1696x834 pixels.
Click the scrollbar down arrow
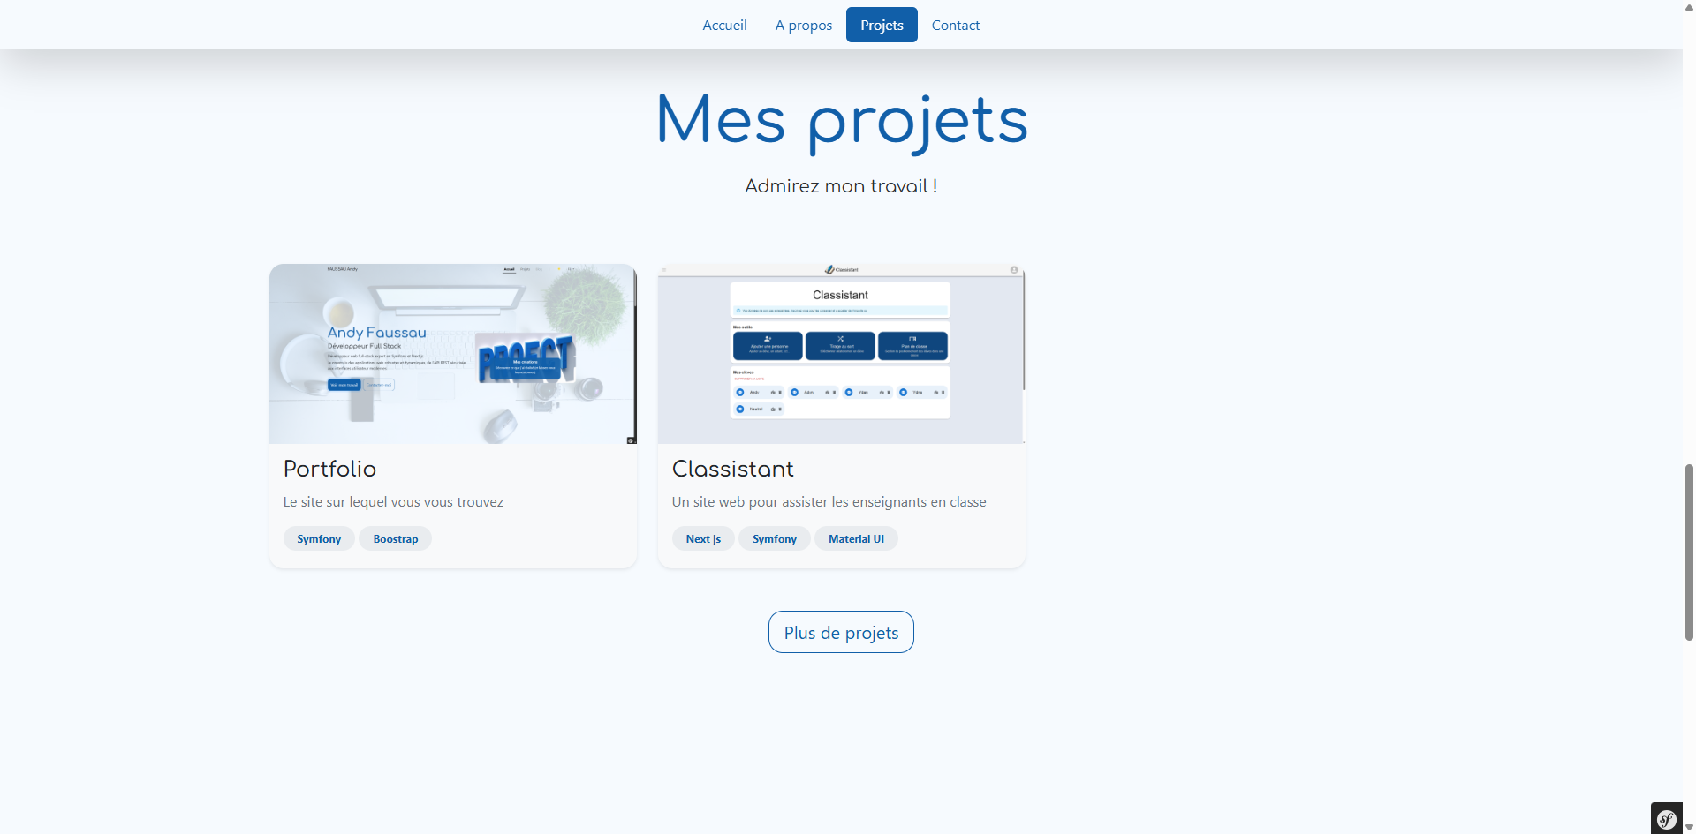tap(1689, 828)
